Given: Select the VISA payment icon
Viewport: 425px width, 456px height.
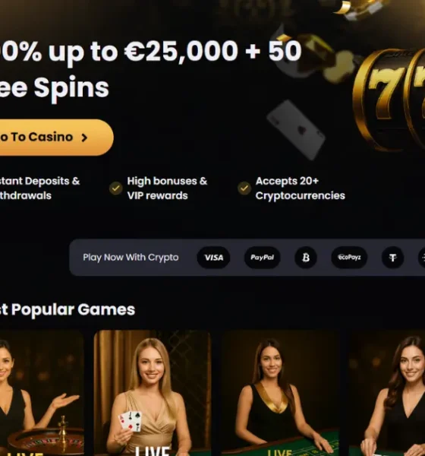Looking at the screenshot, I should 213,258.
